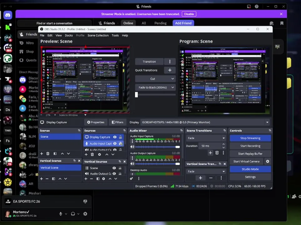
Task: Open OBS Scene Collection menu
Action: (98, 35)
